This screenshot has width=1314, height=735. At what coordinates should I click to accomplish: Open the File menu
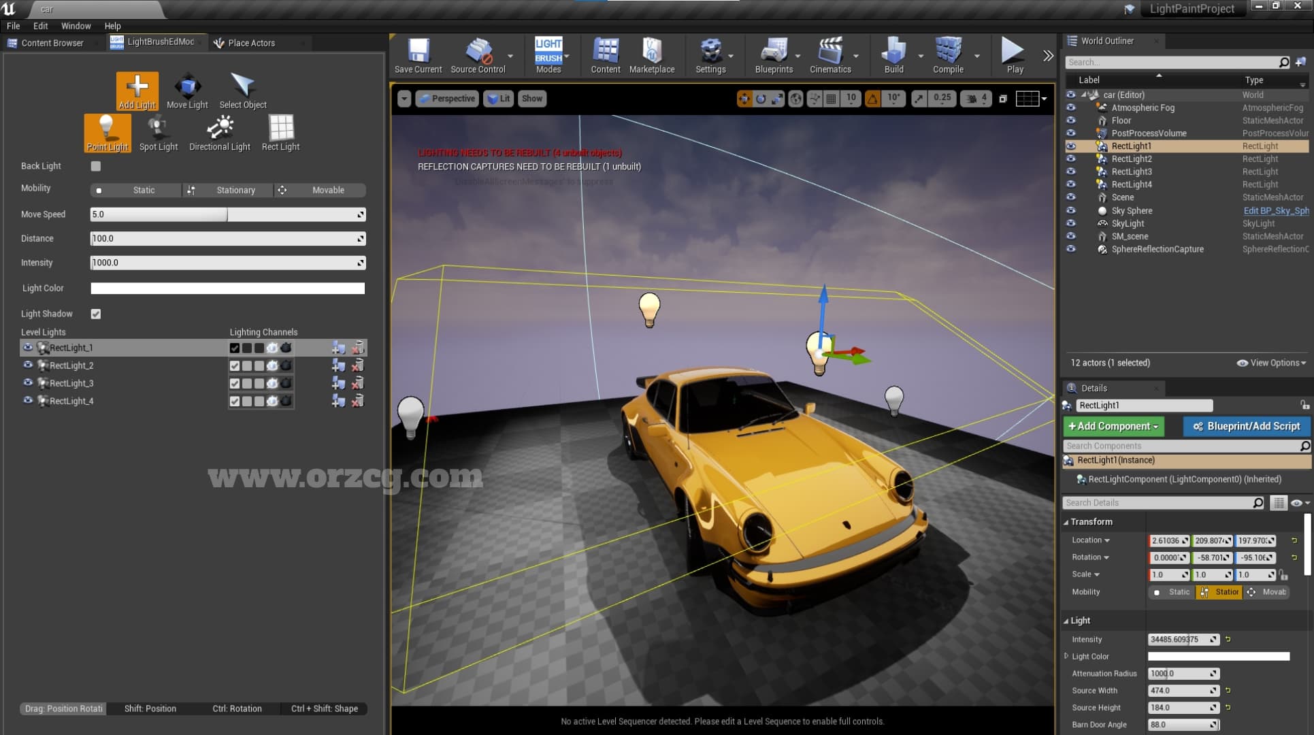coord(13,26)
